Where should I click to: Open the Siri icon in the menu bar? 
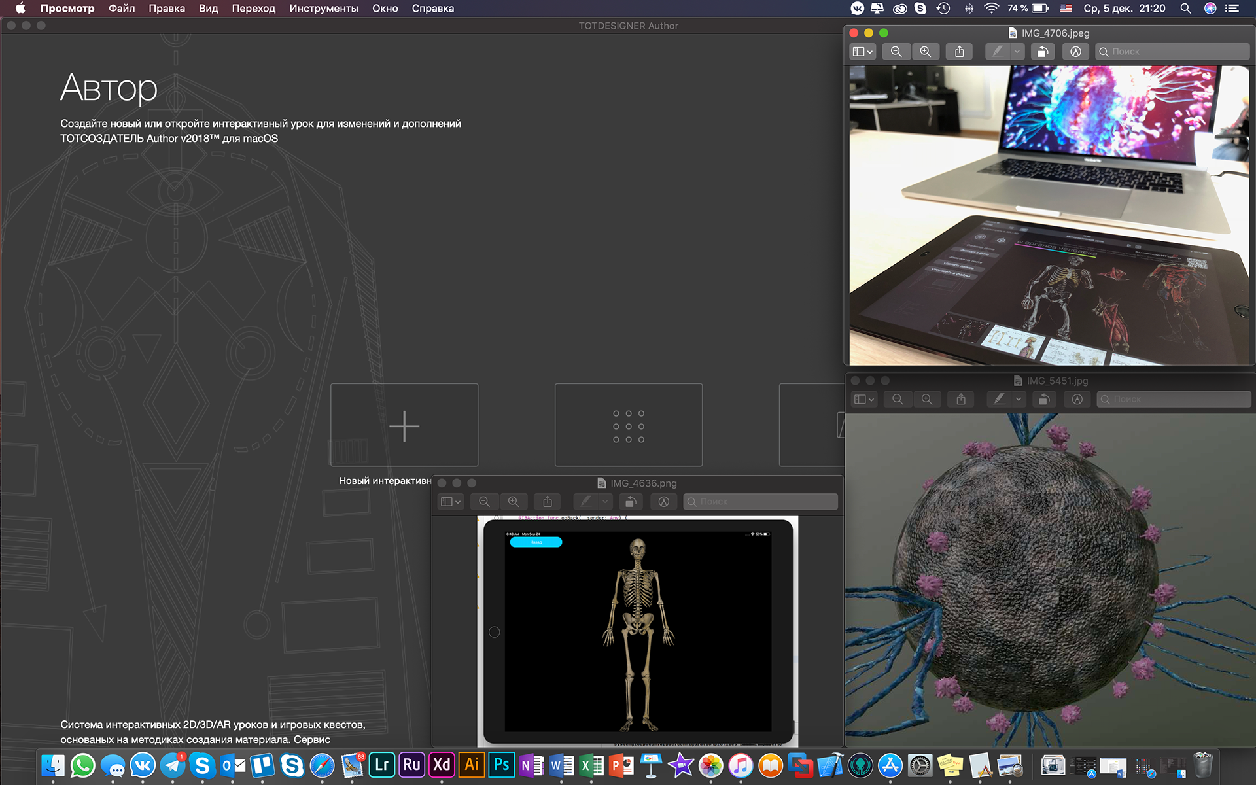tap(1210, 9)
